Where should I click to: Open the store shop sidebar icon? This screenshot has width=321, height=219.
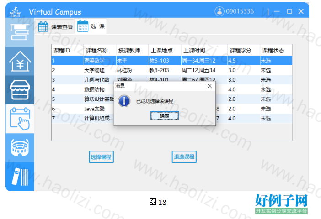point(20,90)
